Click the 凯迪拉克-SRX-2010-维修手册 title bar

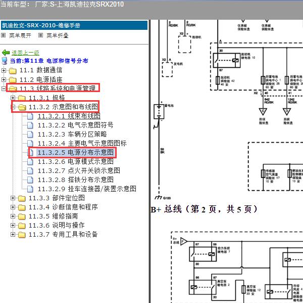[74, 25]
